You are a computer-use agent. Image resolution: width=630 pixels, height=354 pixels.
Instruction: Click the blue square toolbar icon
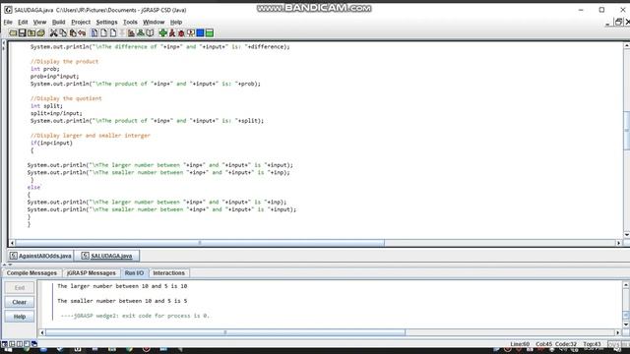pyautogui.click(x=200, y=32)
